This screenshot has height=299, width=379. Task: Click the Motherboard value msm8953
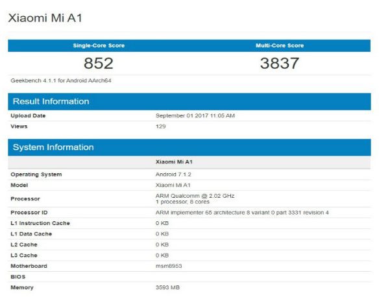[x=169, y=266]
